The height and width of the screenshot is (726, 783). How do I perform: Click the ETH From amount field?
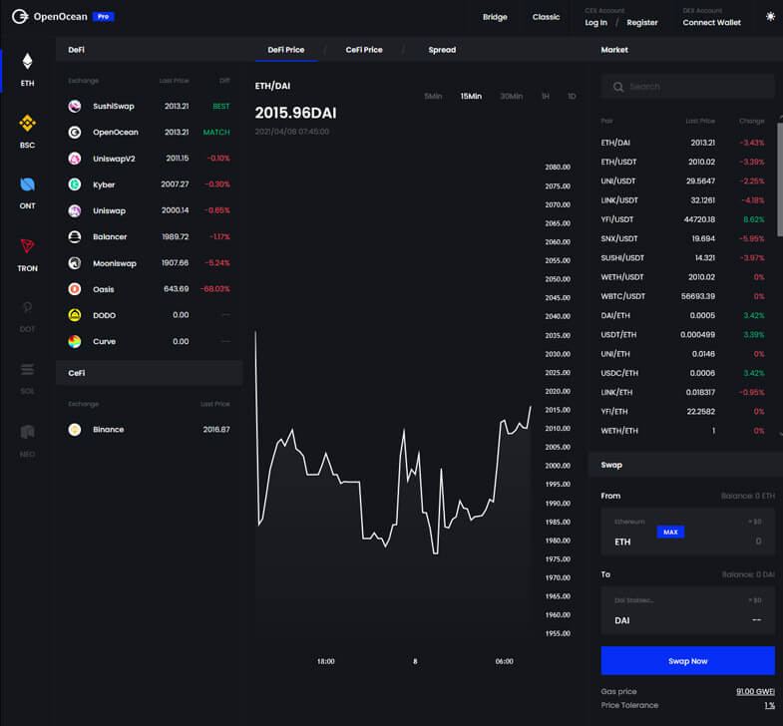687,533
